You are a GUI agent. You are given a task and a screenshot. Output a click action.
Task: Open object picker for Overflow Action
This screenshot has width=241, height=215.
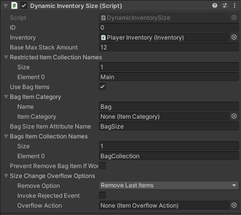pyautogui.click(x=234, y=205)
